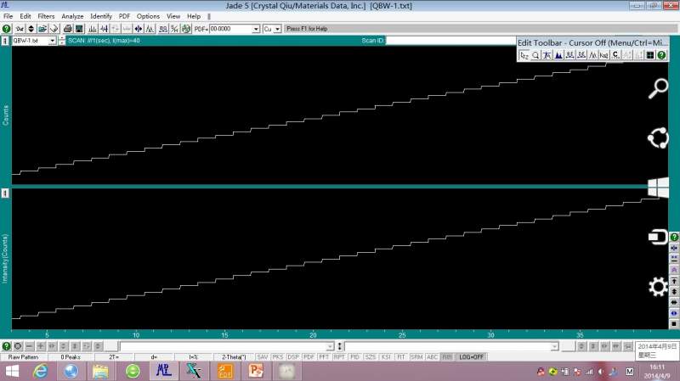Open the File menu
Screen dimensions: 680x381
(x=8, y=16)
